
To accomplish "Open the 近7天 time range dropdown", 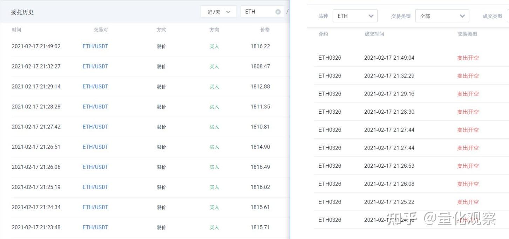I will (218, 12).
